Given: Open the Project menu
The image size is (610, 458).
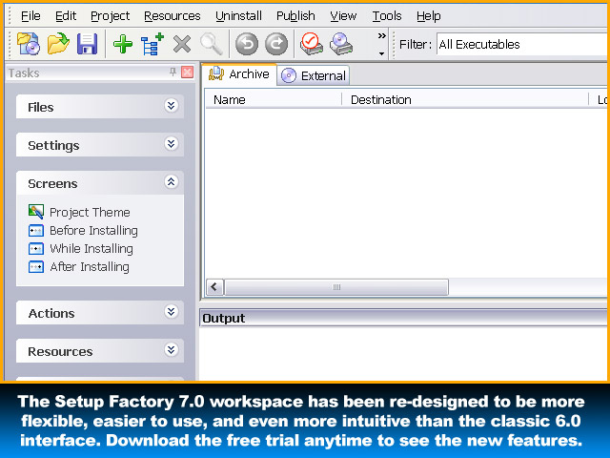Looking at the screenshot, I should coord(111,16).
